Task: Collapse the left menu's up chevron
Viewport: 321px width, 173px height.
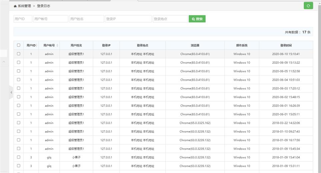Action: pos(4,62)
